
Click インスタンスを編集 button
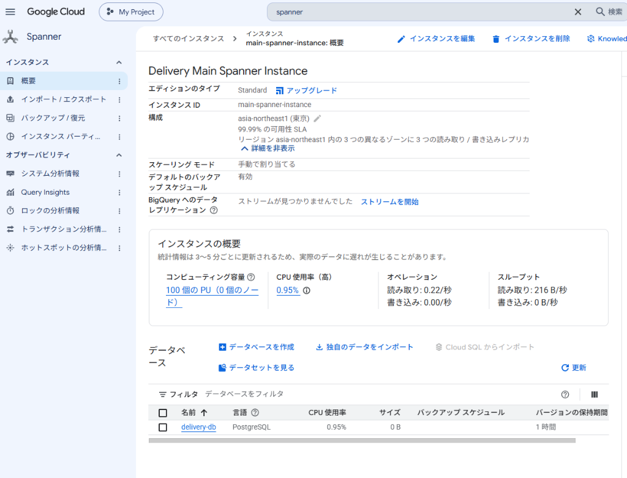(436, 39)
